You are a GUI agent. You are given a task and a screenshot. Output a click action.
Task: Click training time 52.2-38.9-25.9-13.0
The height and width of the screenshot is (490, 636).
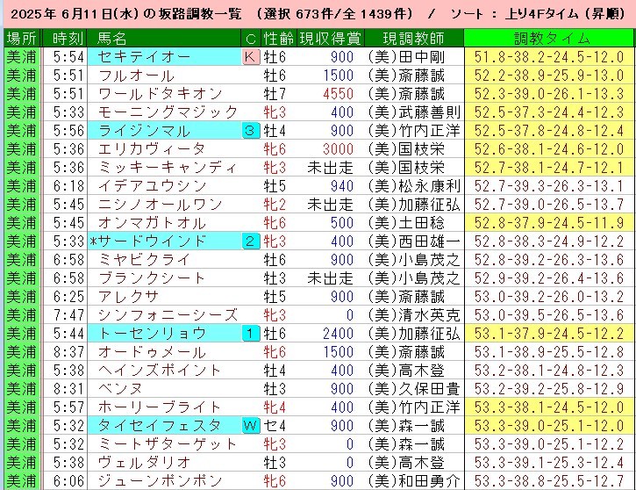549,76
